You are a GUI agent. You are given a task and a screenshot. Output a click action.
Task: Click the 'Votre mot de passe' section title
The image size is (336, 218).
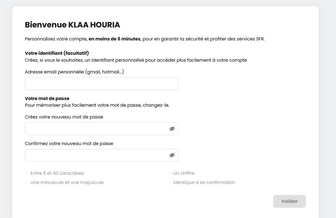[47, 98]
